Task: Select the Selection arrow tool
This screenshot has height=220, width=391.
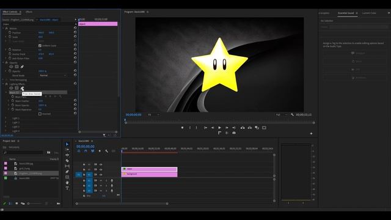Action: point(67,144)
